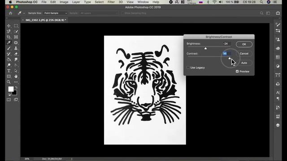Open Spotlight search in menu bar

point(261,2)
